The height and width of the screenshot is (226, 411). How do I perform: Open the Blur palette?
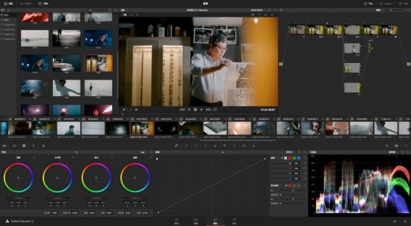click(x=215, y=145)
